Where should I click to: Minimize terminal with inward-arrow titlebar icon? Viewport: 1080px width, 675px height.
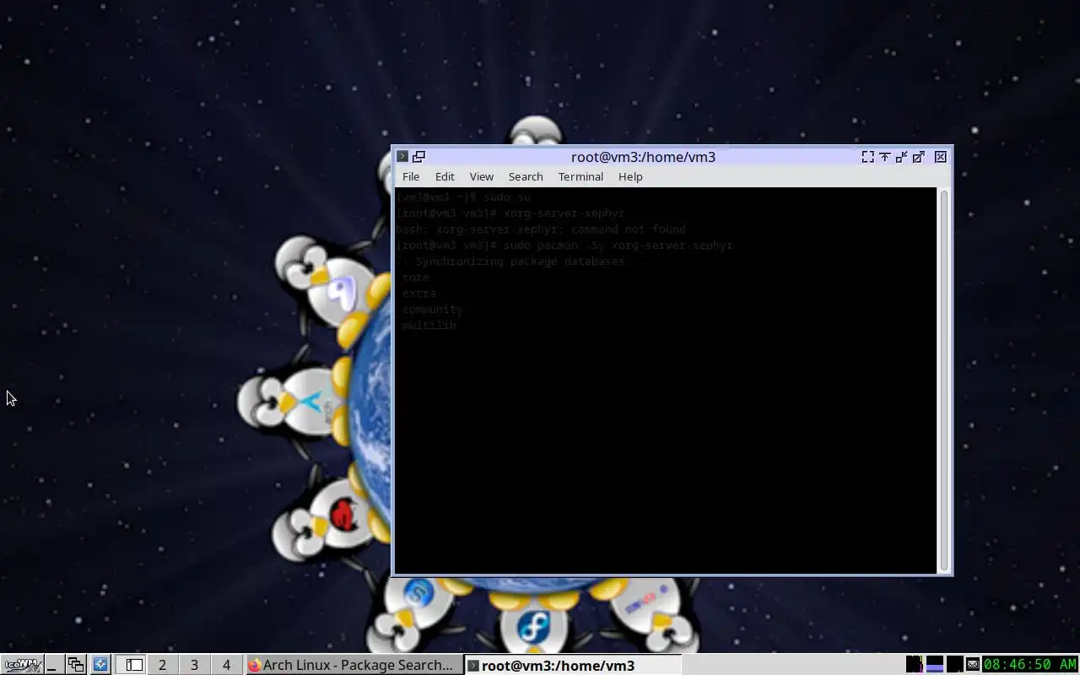pyautogui.click(x=901, y=156)
